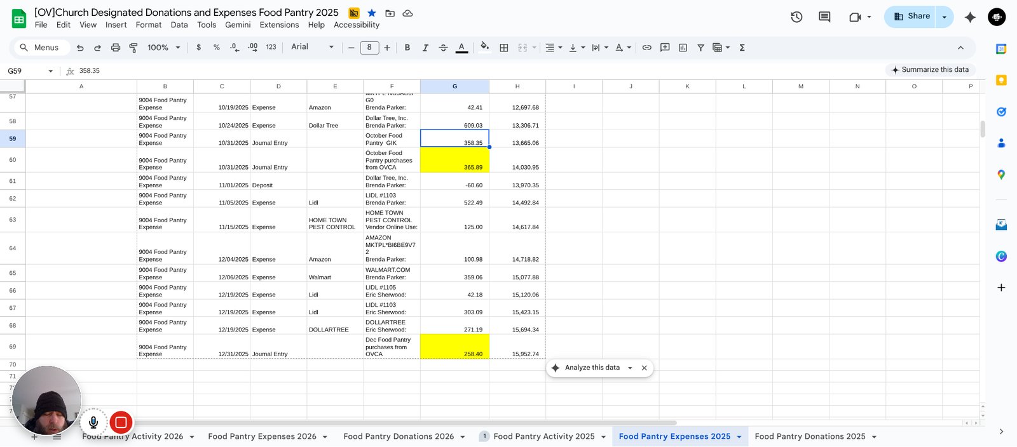Activate the paint format tool
This screenshot has width=1017, height=447.
point(133,48)
